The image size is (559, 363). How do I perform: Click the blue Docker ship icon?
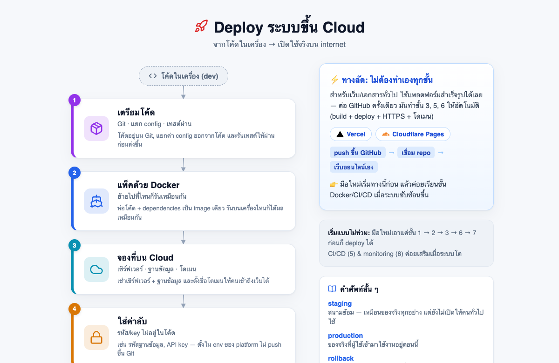(96, 201)
